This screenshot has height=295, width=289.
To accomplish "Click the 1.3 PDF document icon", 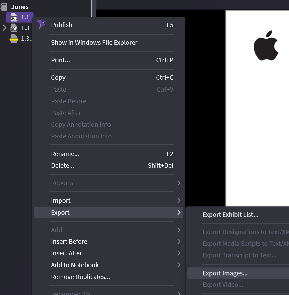I will 14,28.
